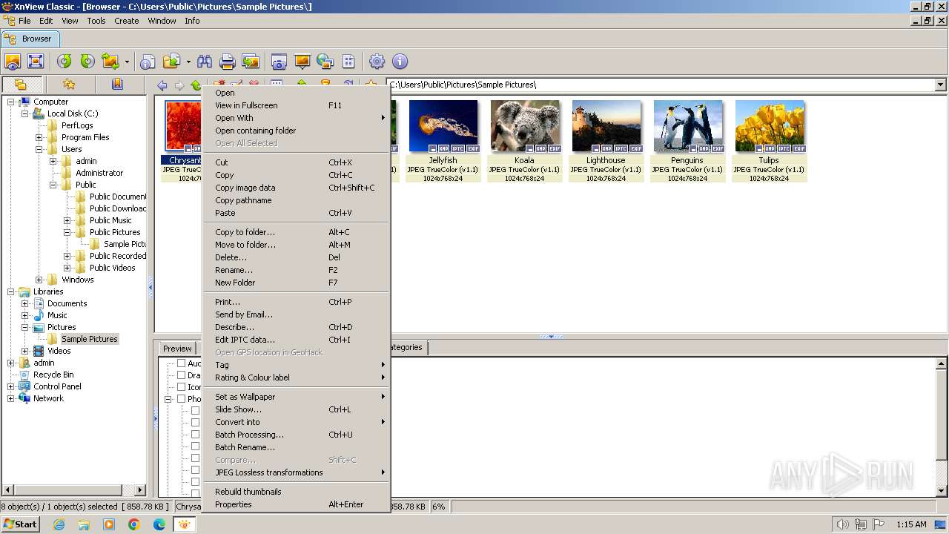Click the printer icon in toolbar
The height and width of the screenshot is (534, 949).
point(228,62)
